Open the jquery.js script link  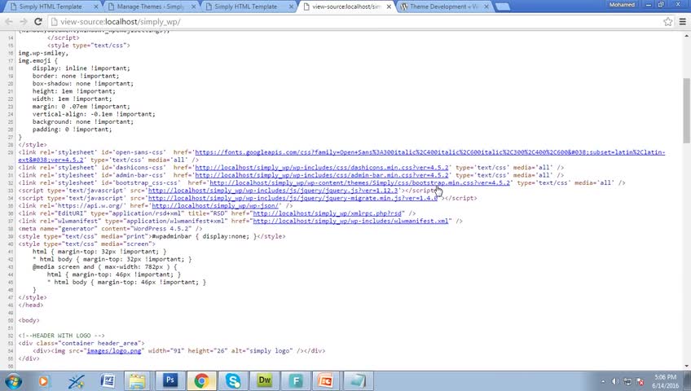click(x=273, y=191)
